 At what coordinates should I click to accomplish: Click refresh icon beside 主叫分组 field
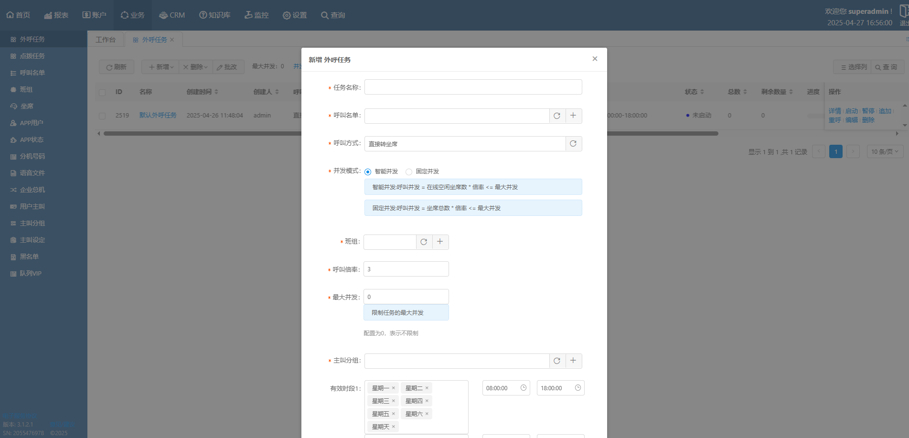[557, 361]
